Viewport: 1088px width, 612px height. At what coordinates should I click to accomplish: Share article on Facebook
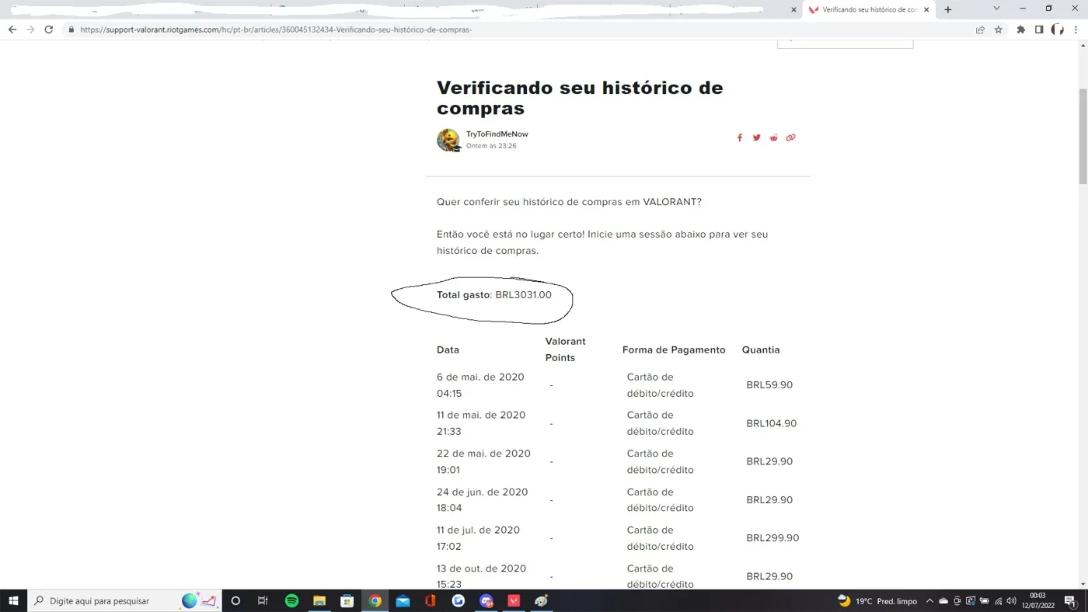pyautogui.click(x=740, y=137)
